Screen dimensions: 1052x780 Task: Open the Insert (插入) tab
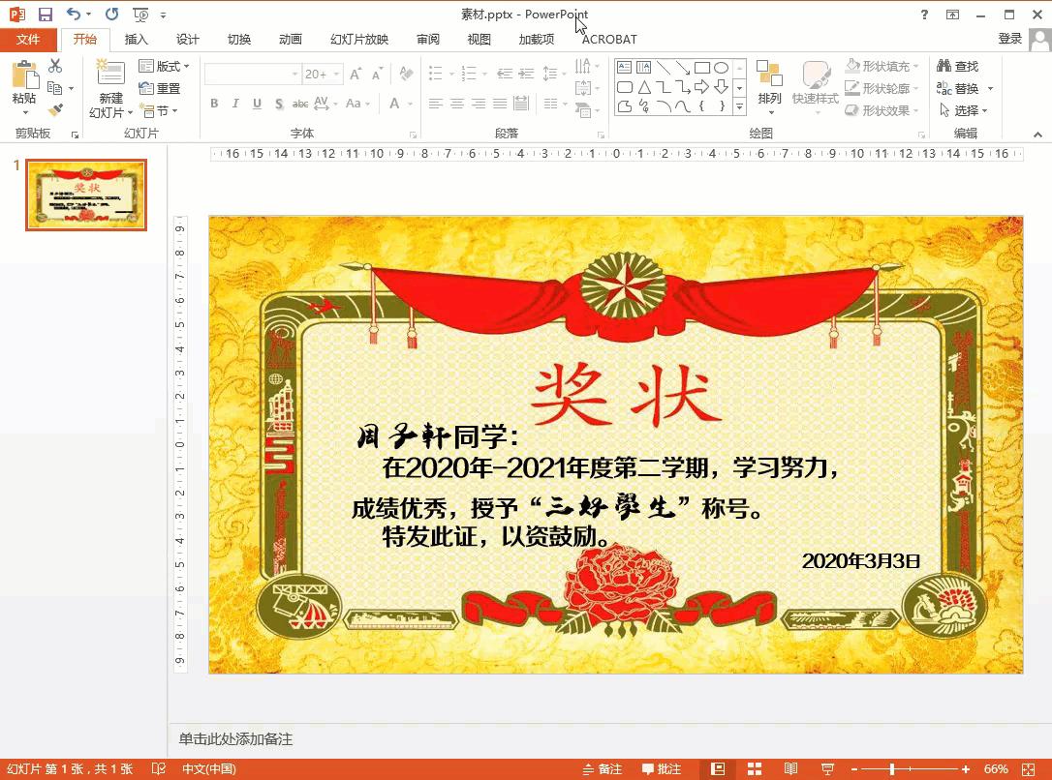[x=137, y=39]
